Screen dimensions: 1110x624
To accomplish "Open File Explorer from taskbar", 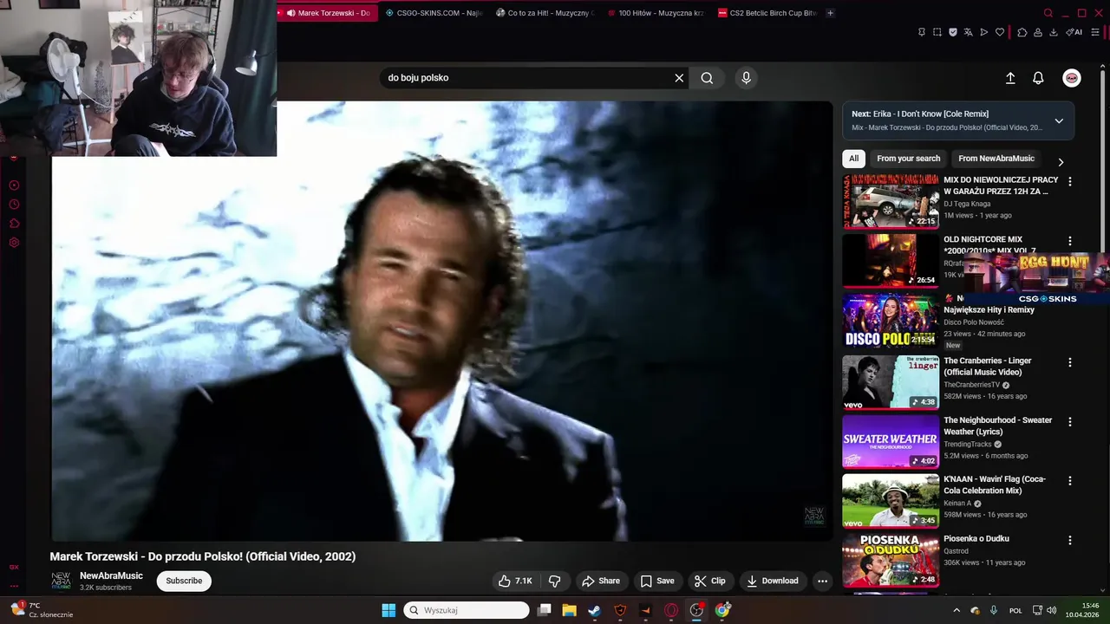I will 569,610.
